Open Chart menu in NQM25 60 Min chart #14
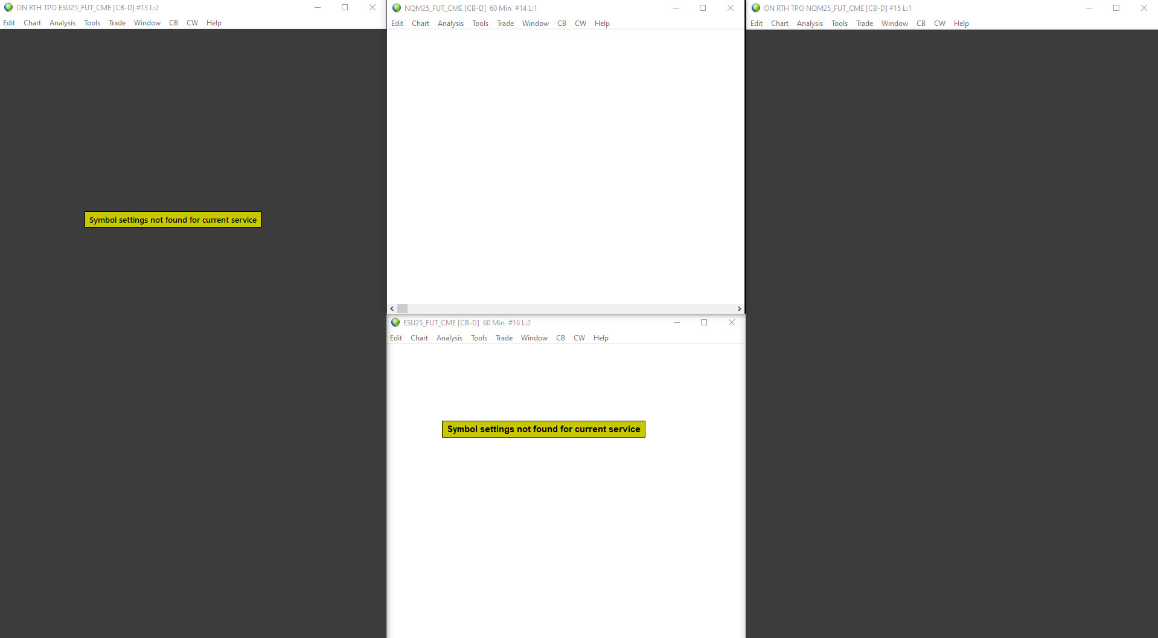 [x=421, y=24]
